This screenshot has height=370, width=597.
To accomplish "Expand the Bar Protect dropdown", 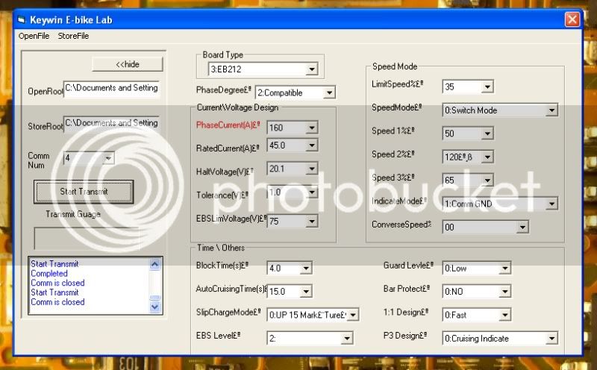I will point(505,292).
